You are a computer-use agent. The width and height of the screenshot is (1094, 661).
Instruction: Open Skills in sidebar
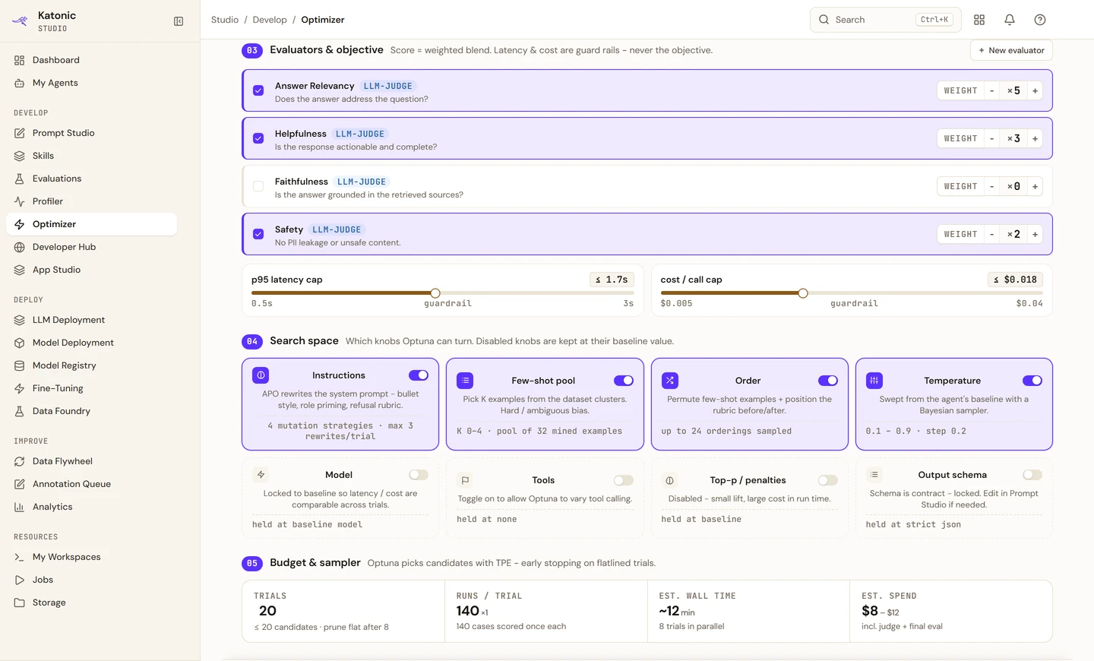coord(91,156)
